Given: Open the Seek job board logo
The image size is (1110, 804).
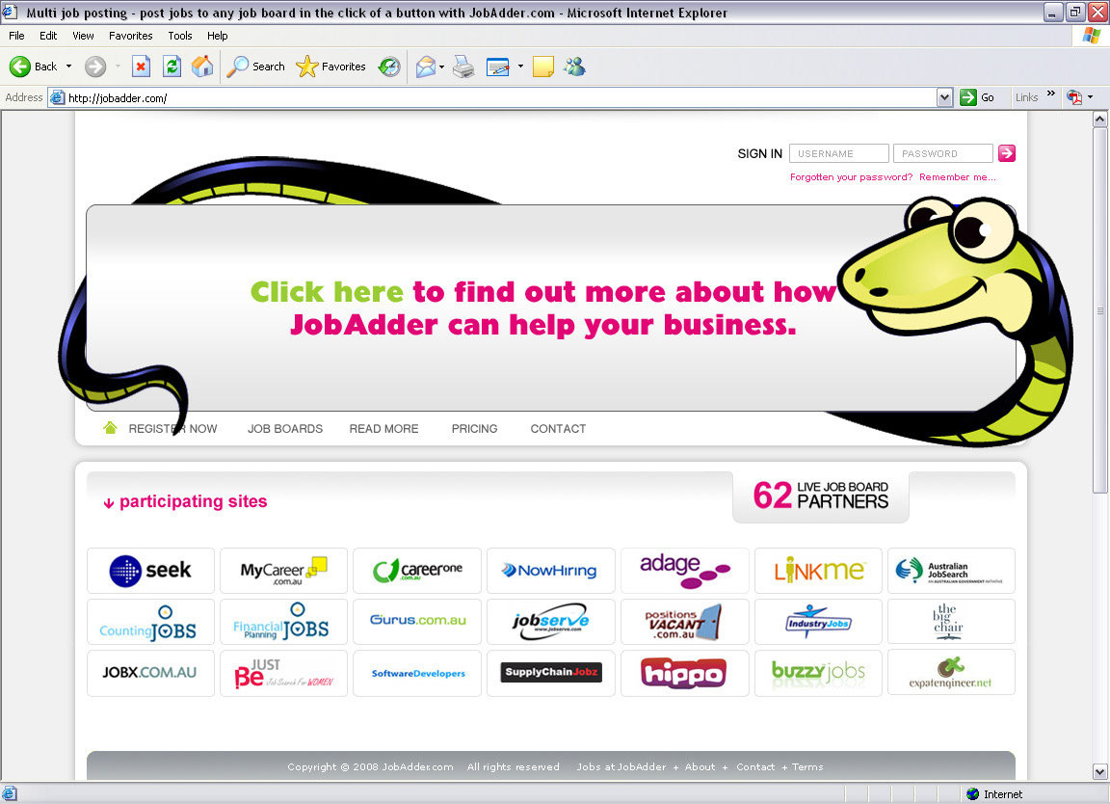Looking at the screenshot, I should [x=150, y=571].
